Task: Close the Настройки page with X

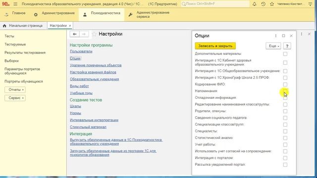Action: (x=309, y=34)
